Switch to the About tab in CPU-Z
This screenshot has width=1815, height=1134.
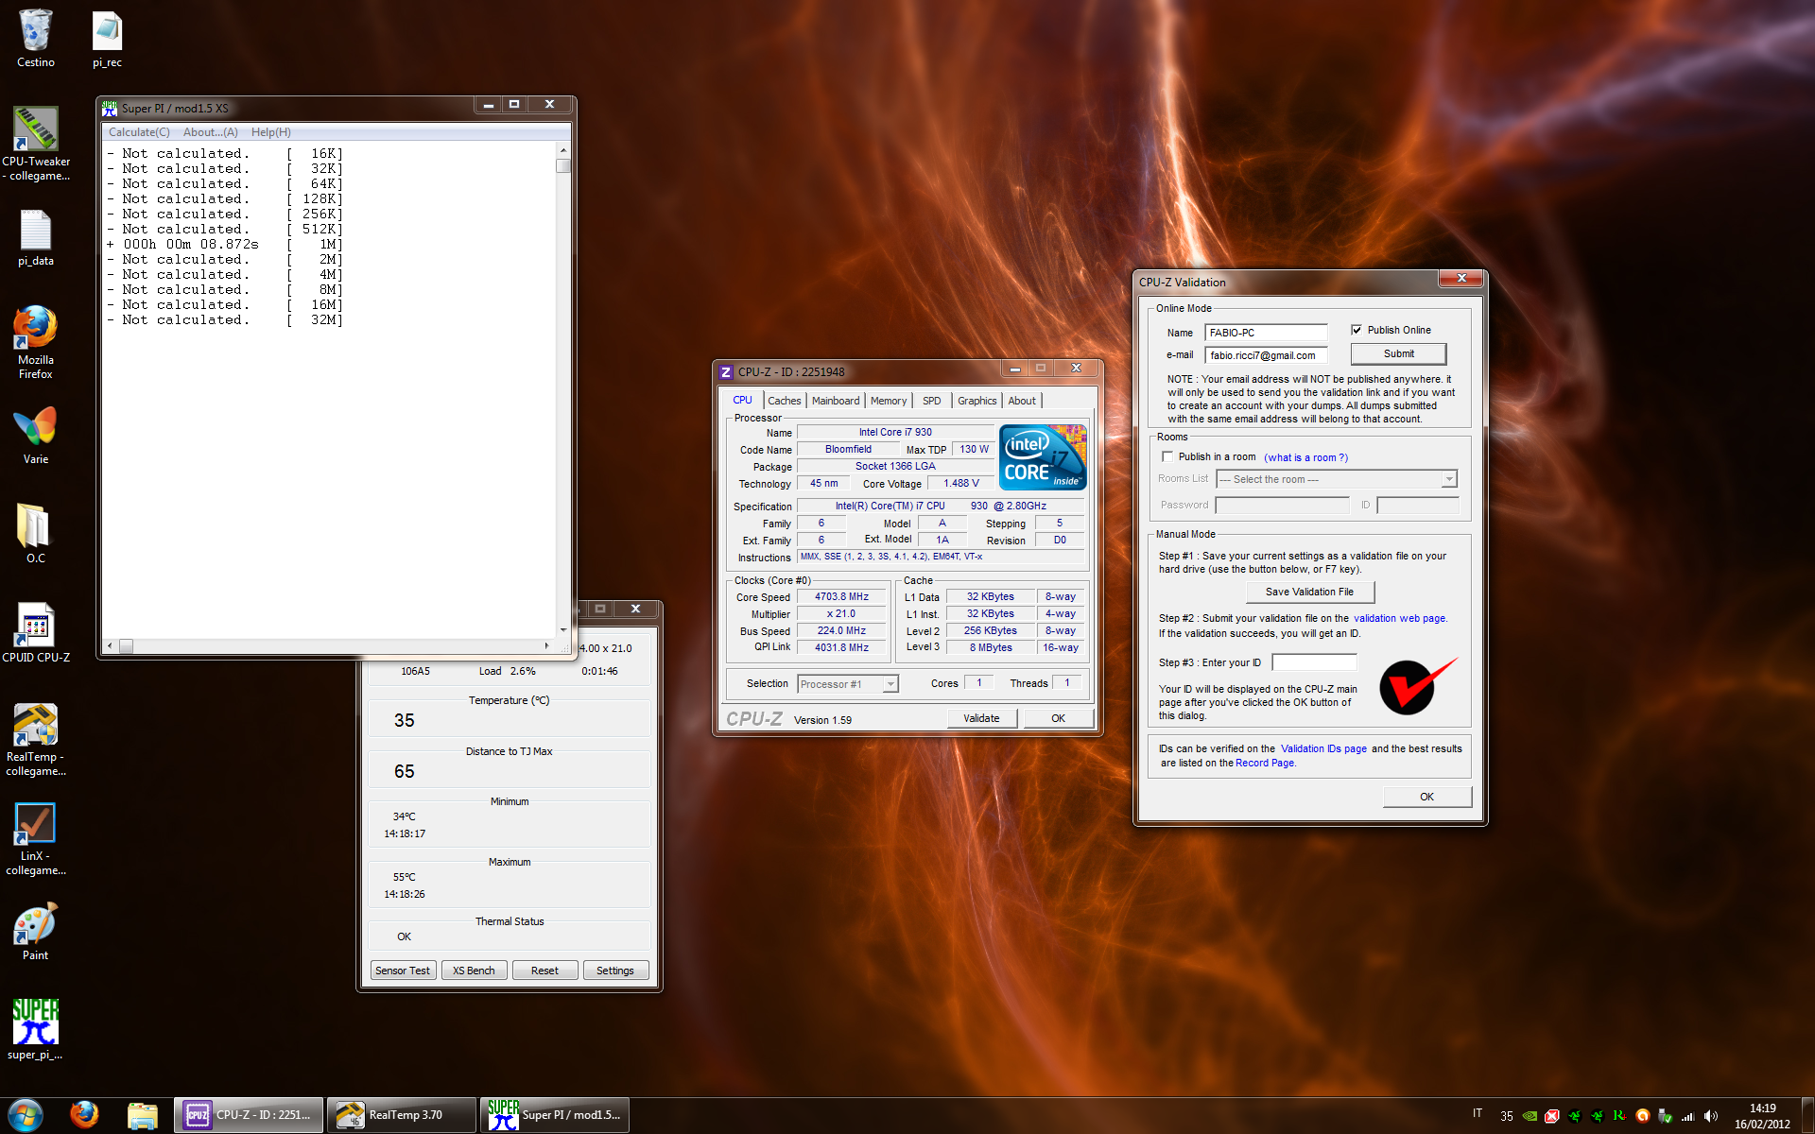1022,401
